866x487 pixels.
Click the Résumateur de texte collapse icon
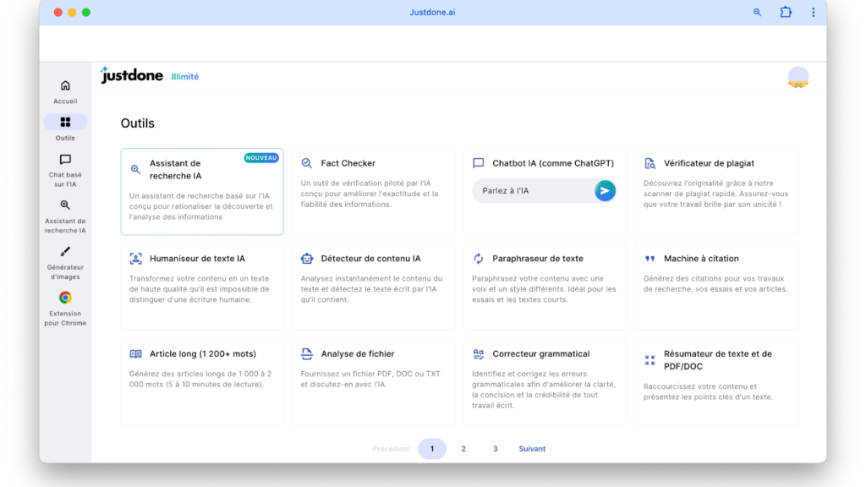pos(650,360)
